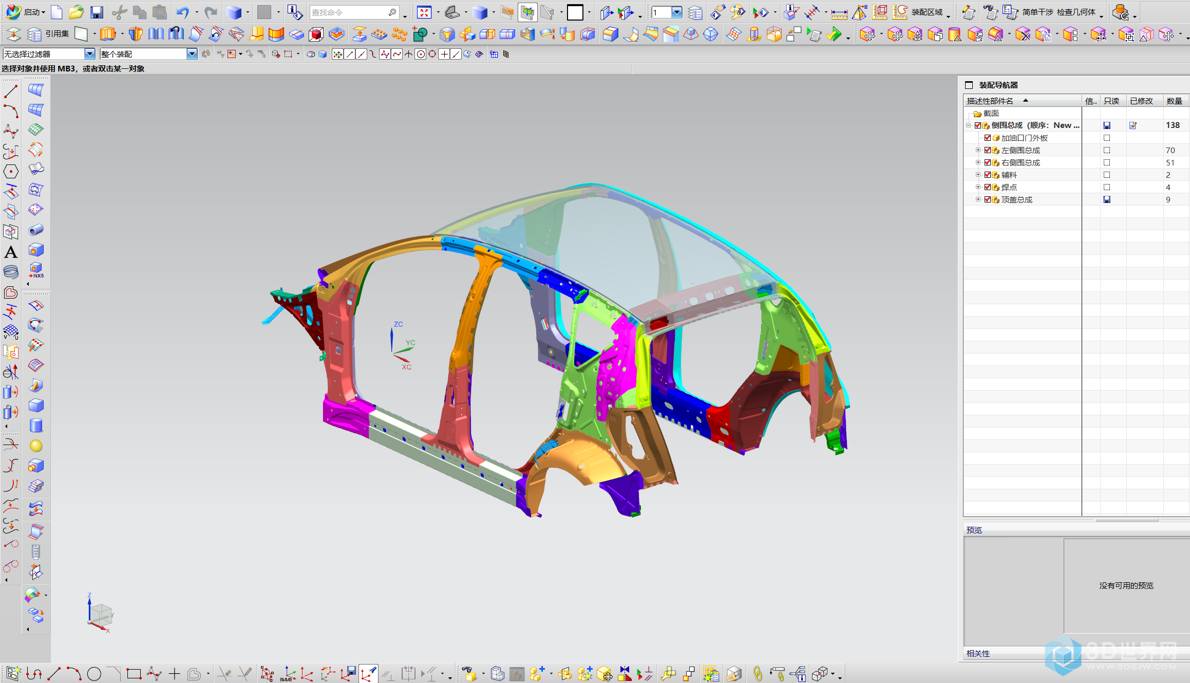Click the 查找命令 search field
The image size is (1190, 683).
click(353, 12)
